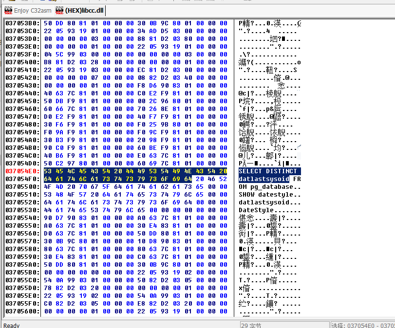
Task: Click the DateStyle text at row 03705530
Action: click(x=256, y=210)
